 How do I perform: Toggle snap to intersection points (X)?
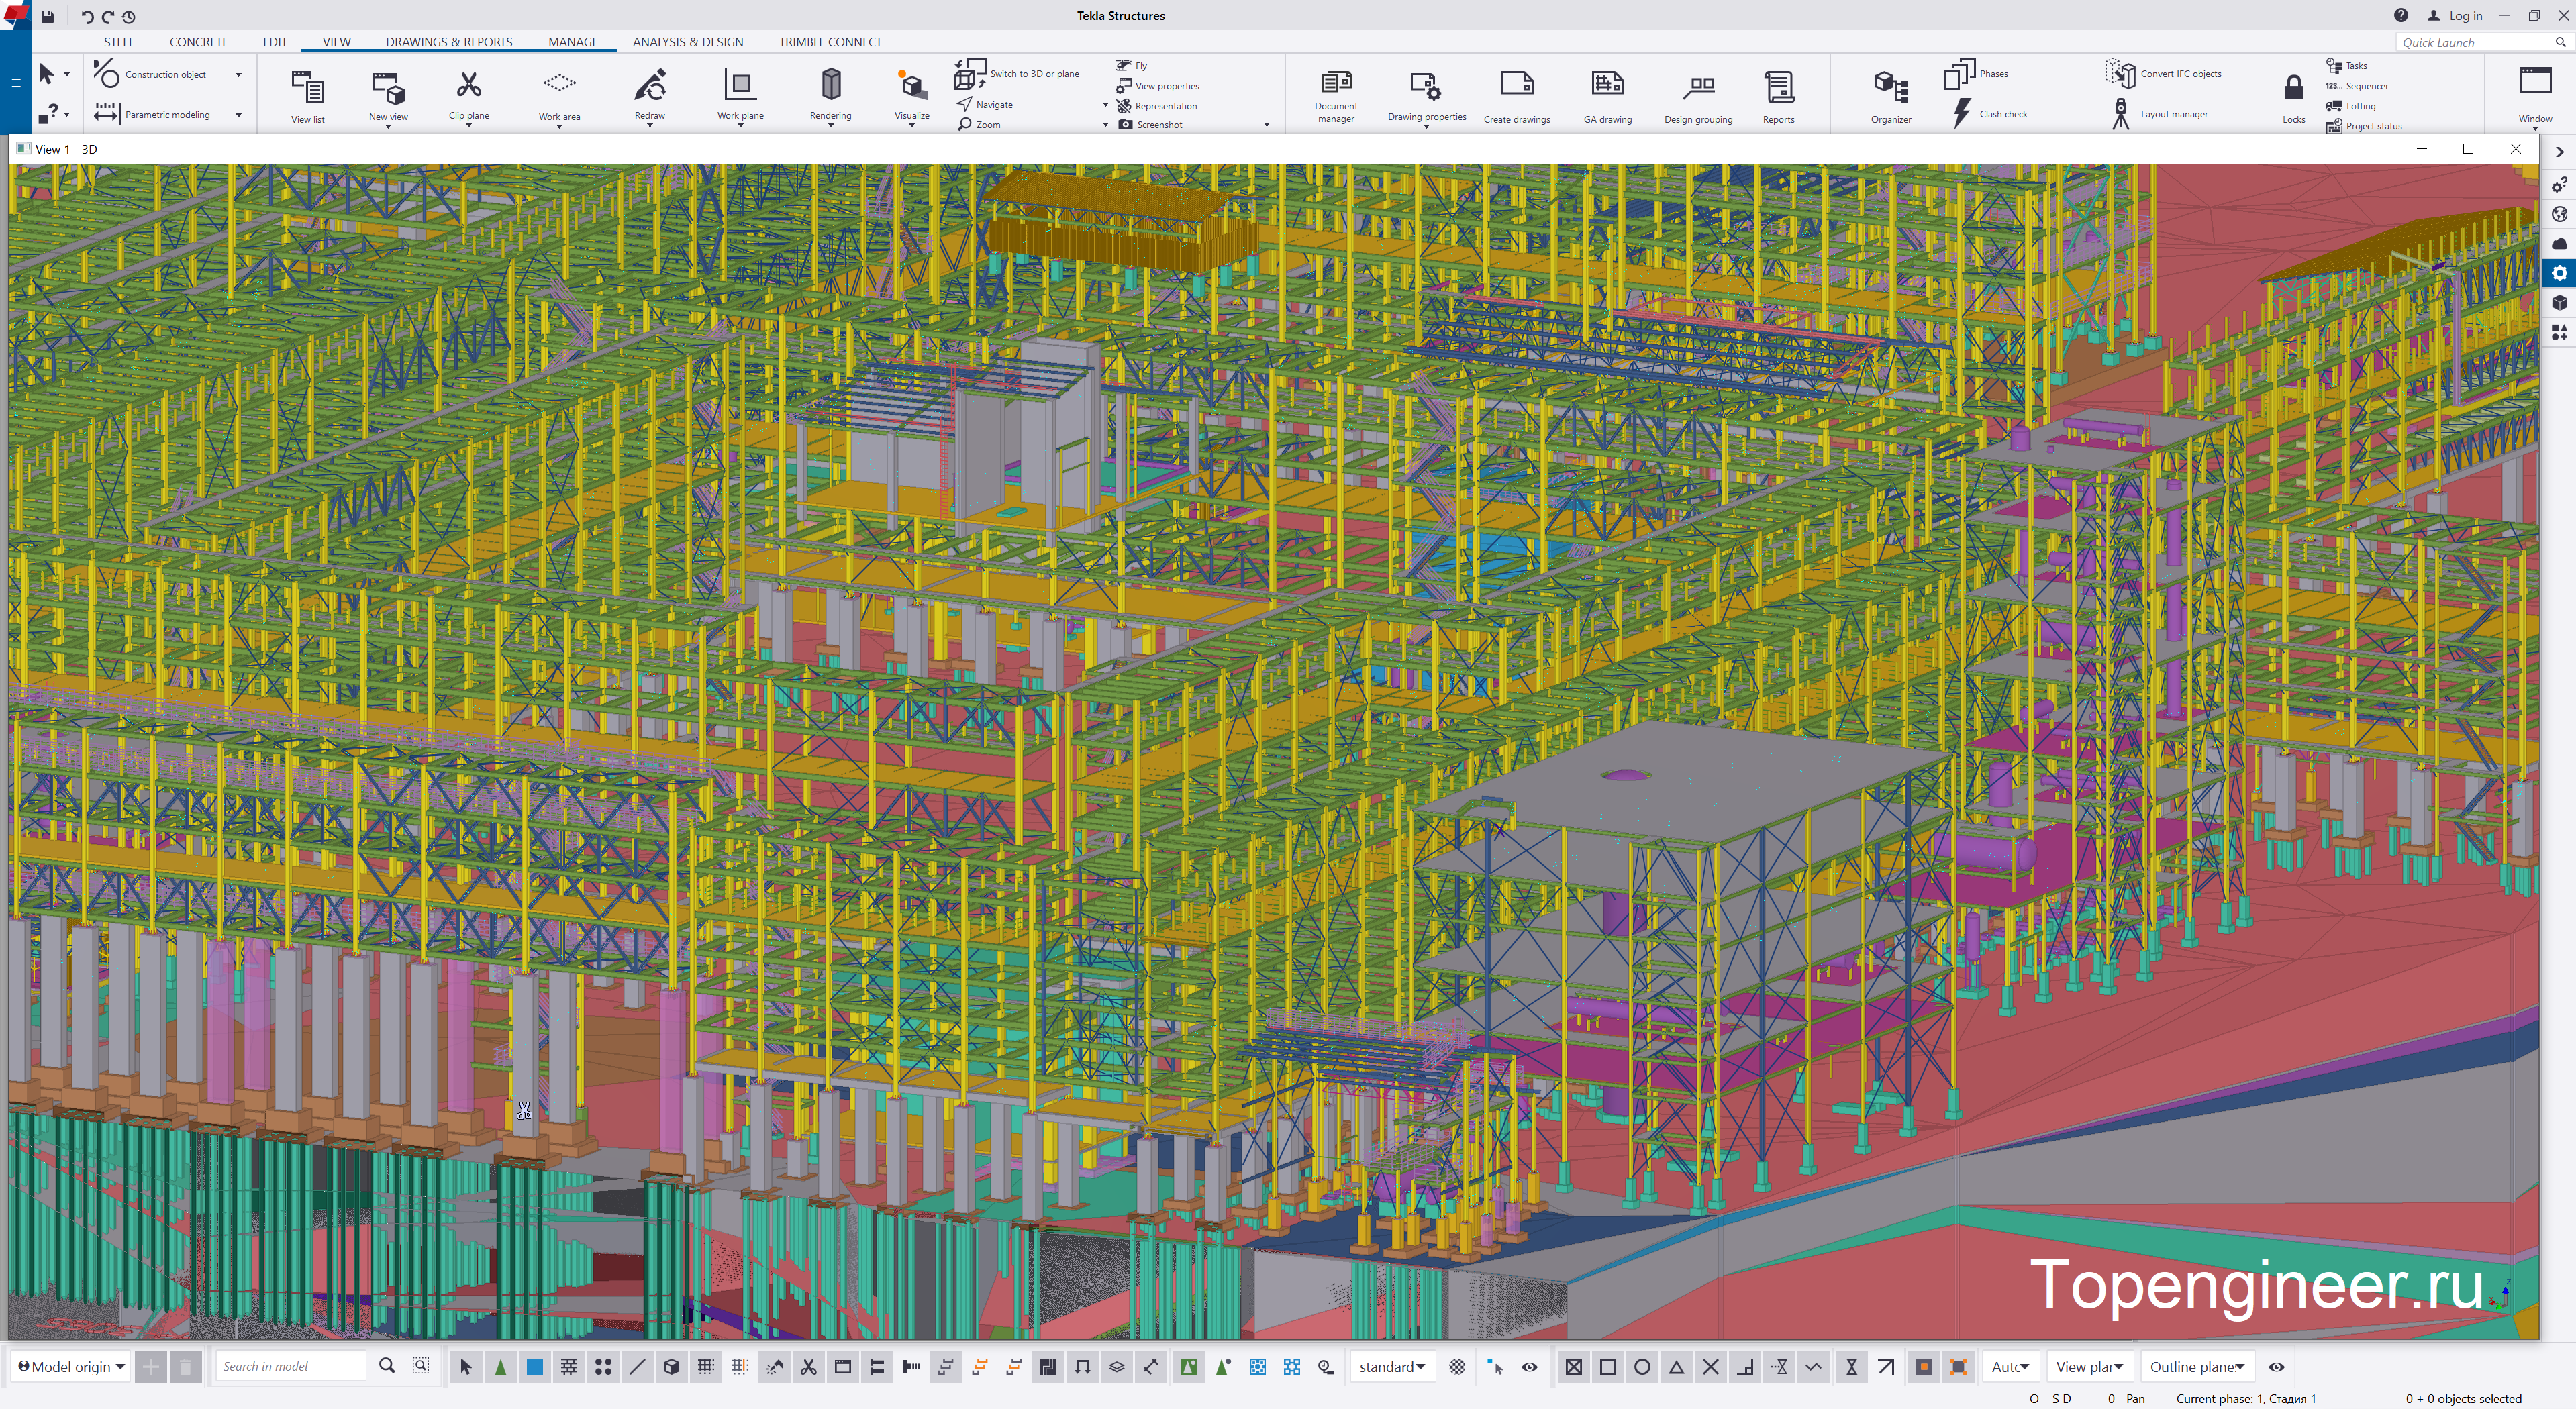coord(1710,1367)
